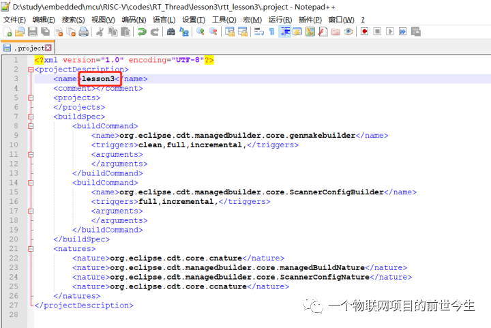Collapse the arguments fold on line 11

(31, 155)
